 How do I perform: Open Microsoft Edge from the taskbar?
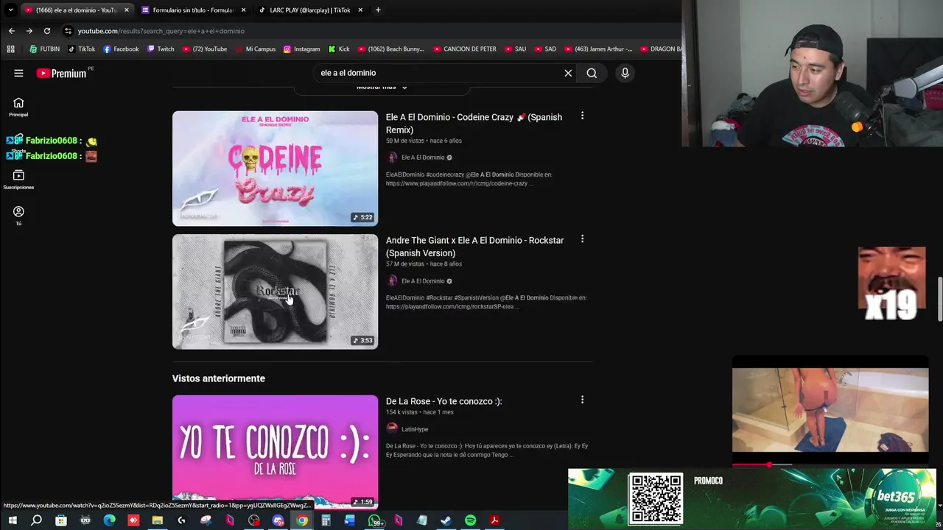109,520
